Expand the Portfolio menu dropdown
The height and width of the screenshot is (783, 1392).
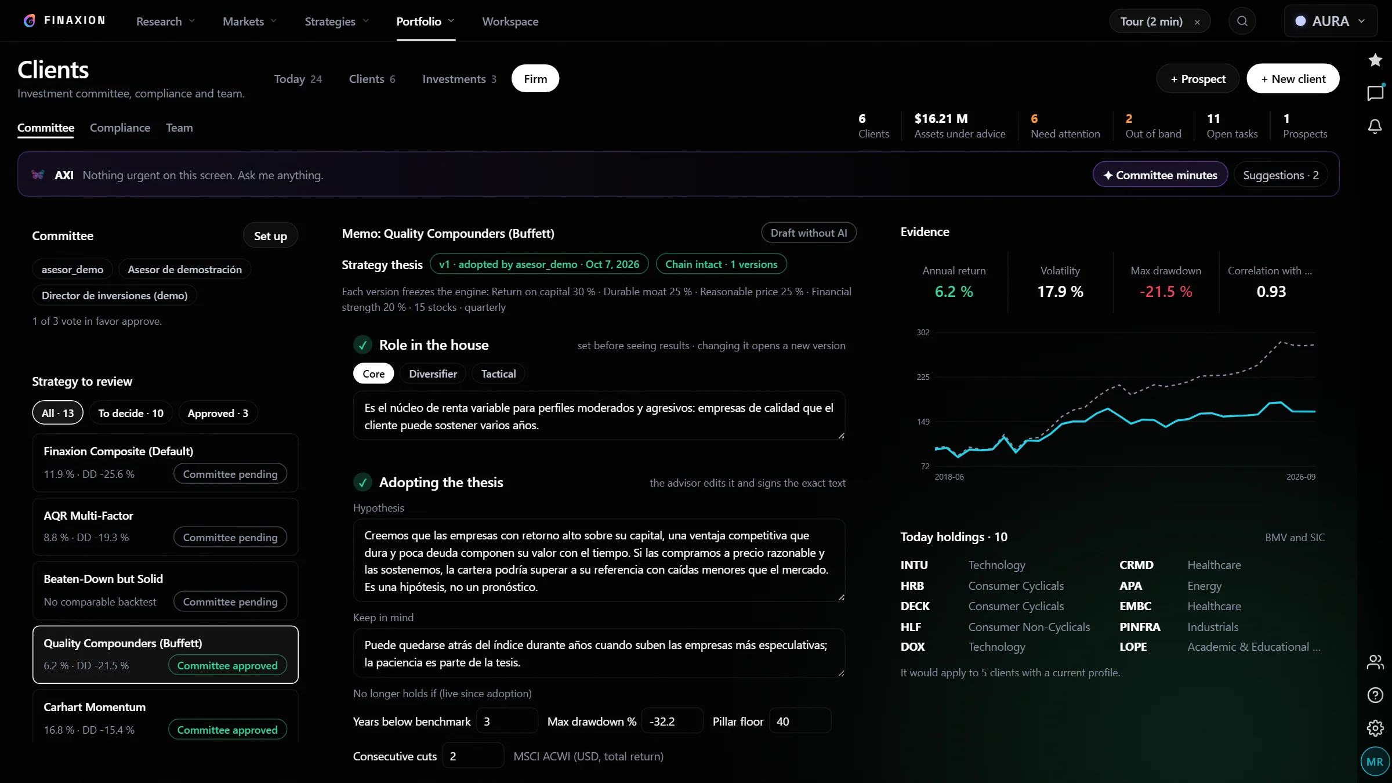(426, 21)
